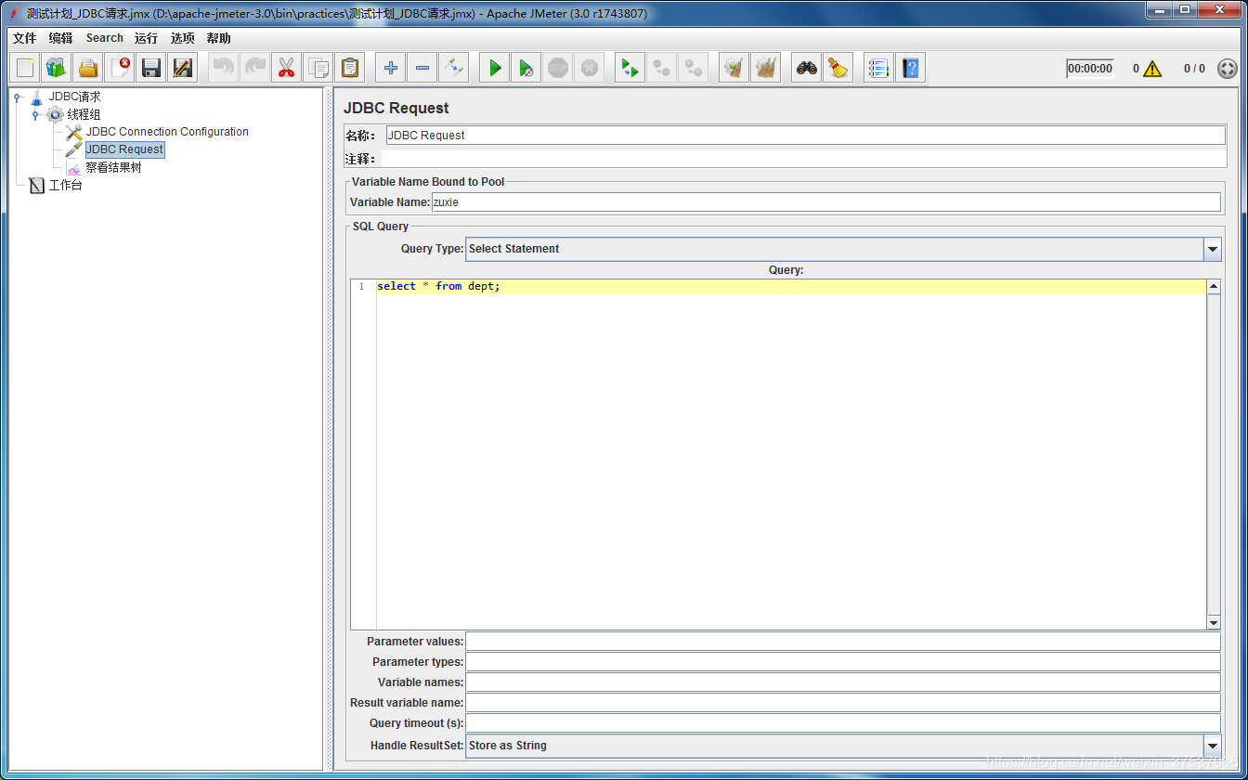
Task: Click the thread status circle icon
Action: click(1228, 69)
